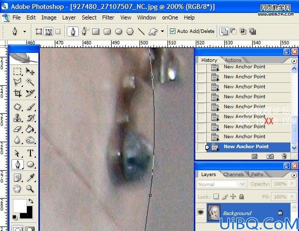Open the Opacity slider arrow
Screen dimensions: 299x231
292,184
